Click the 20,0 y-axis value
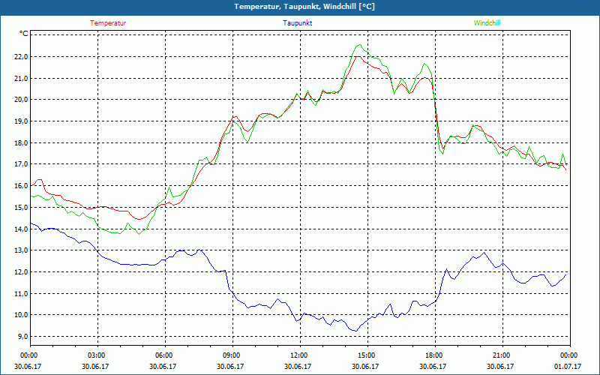The image size is (600, 375). (21, 100)
